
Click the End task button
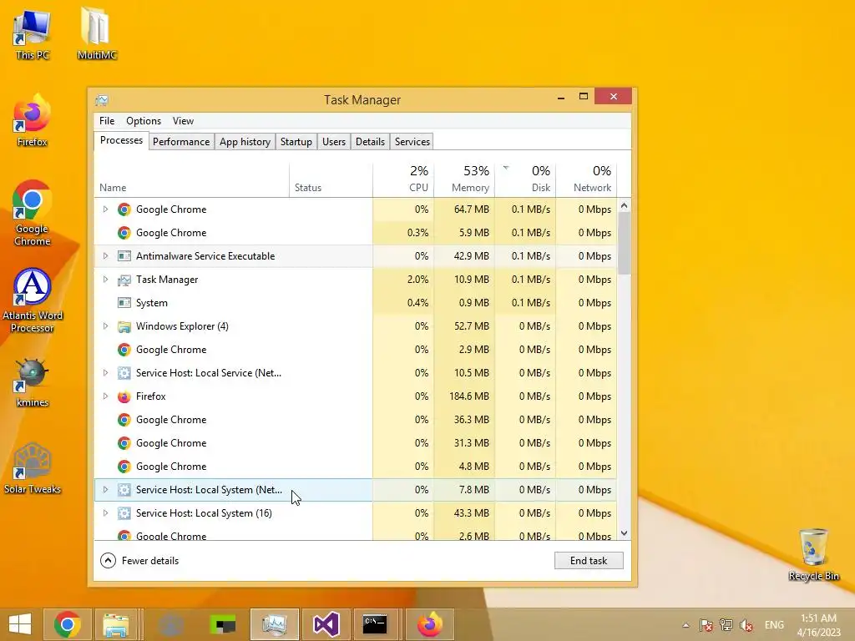click(x=589, y=561)
